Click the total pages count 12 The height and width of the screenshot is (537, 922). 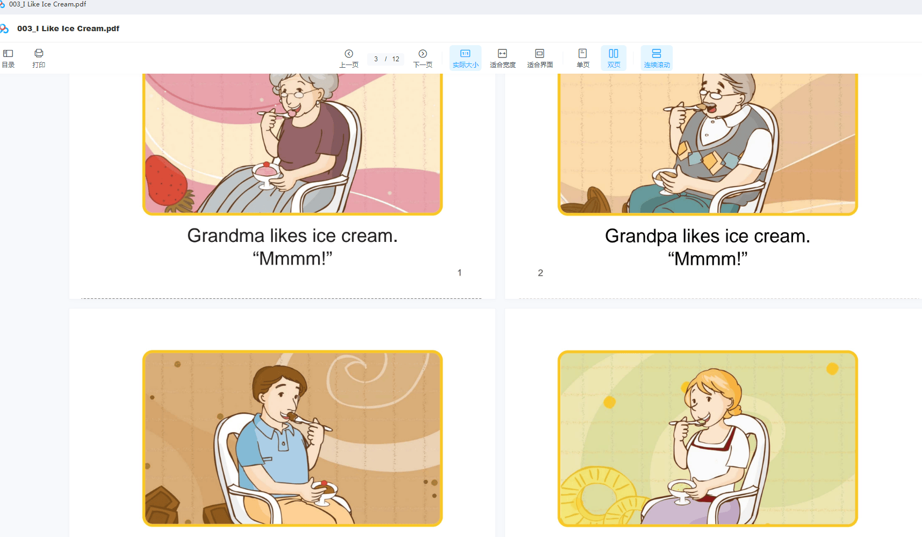tap(395, 59)
